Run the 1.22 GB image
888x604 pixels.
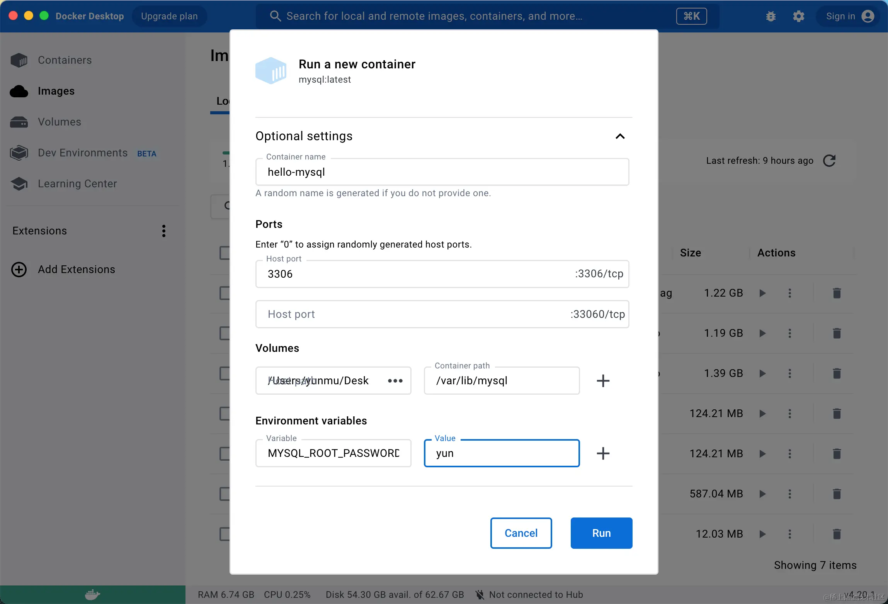762,293
